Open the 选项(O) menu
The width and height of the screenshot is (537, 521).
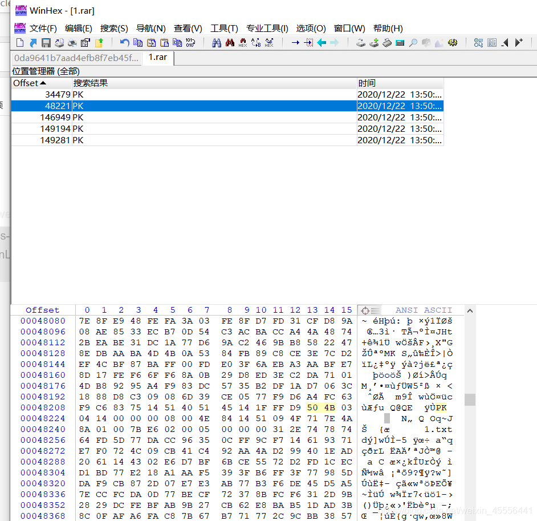point(311,29)
